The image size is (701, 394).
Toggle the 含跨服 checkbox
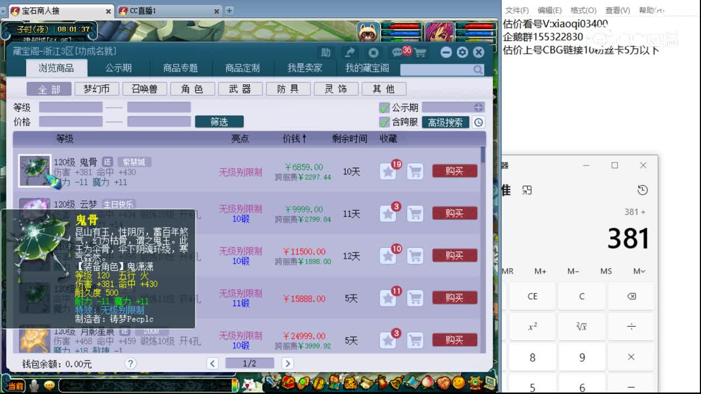[384, 122]
